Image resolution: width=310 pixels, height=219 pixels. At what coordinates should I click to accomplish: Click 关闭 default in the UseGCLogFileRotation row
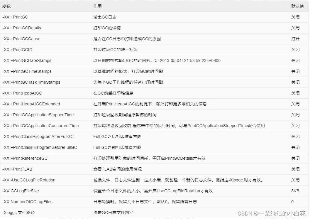[x=295, y=180]
